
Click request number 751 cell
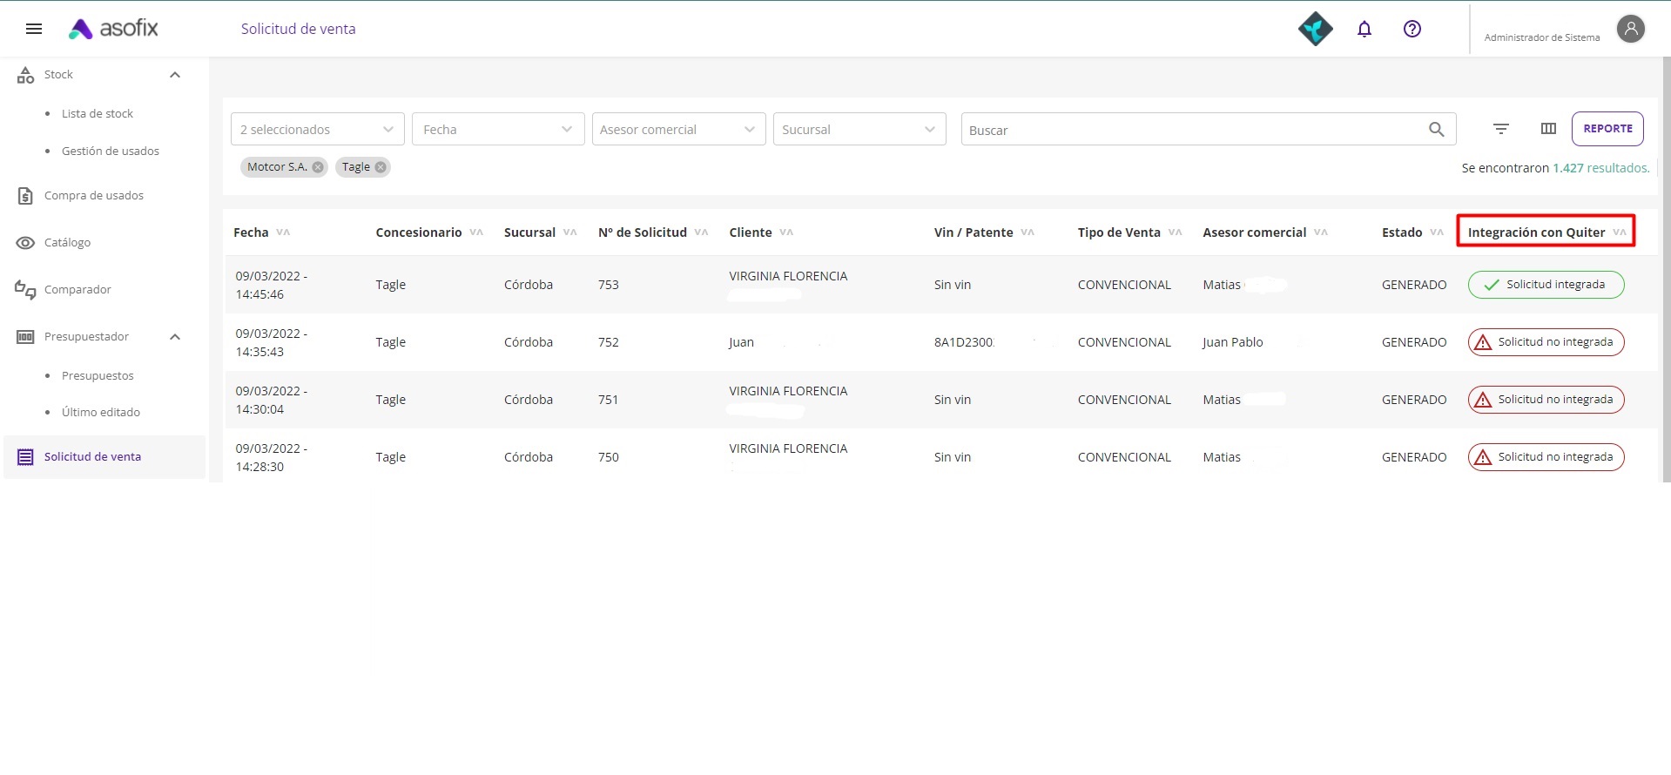(x=609, y=400)
